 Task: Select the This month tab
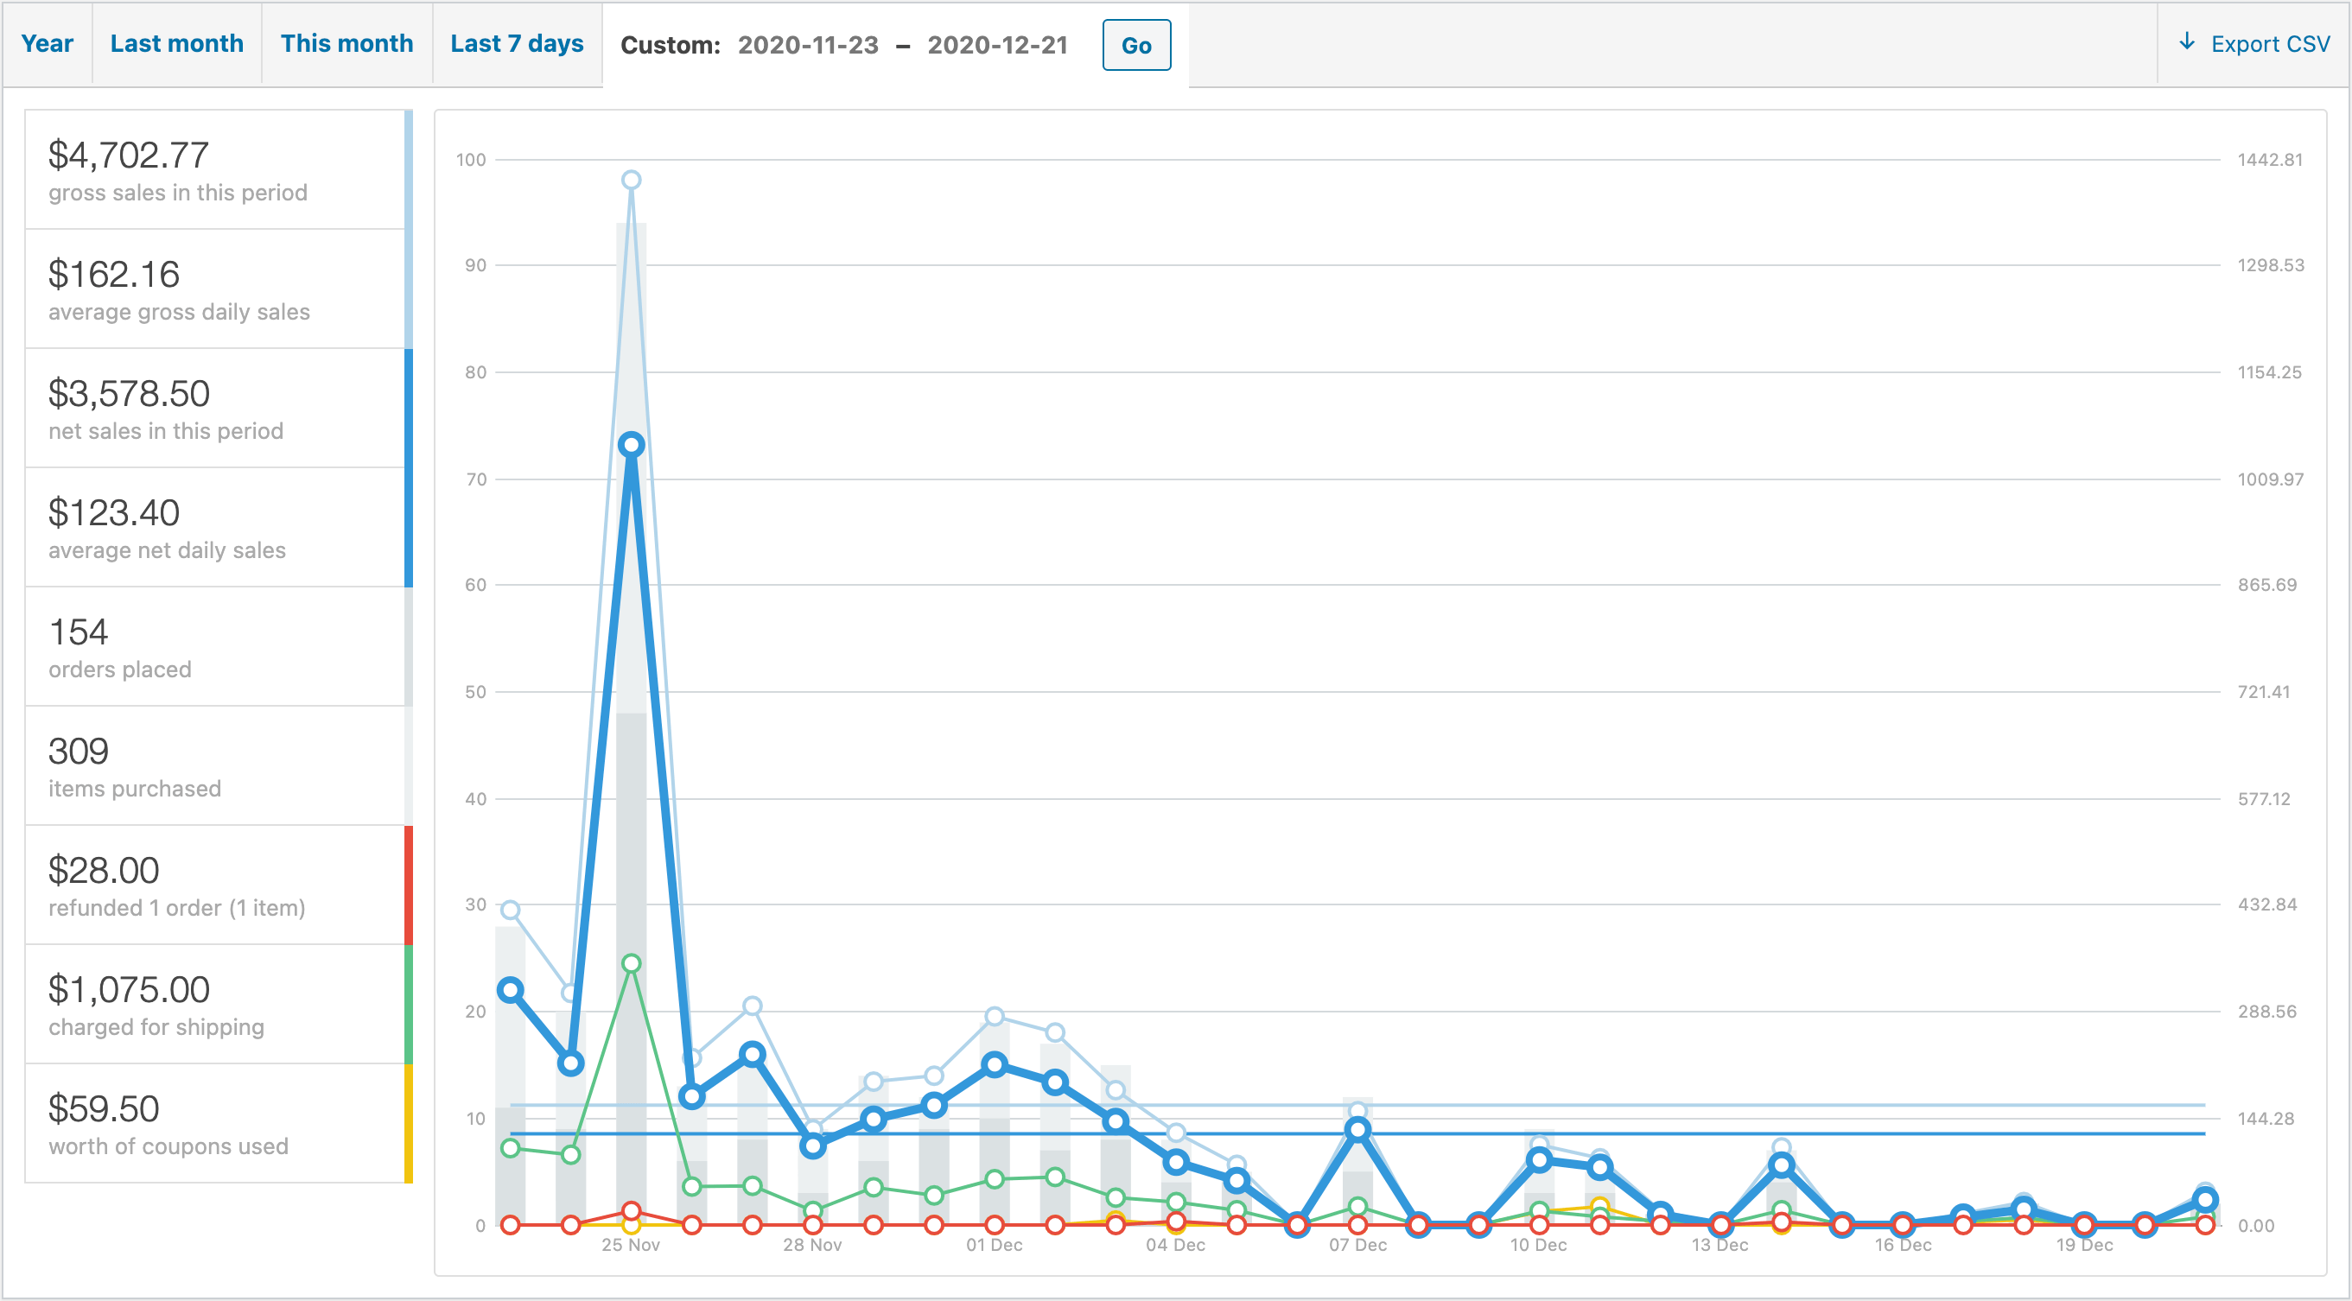[346, 44]
